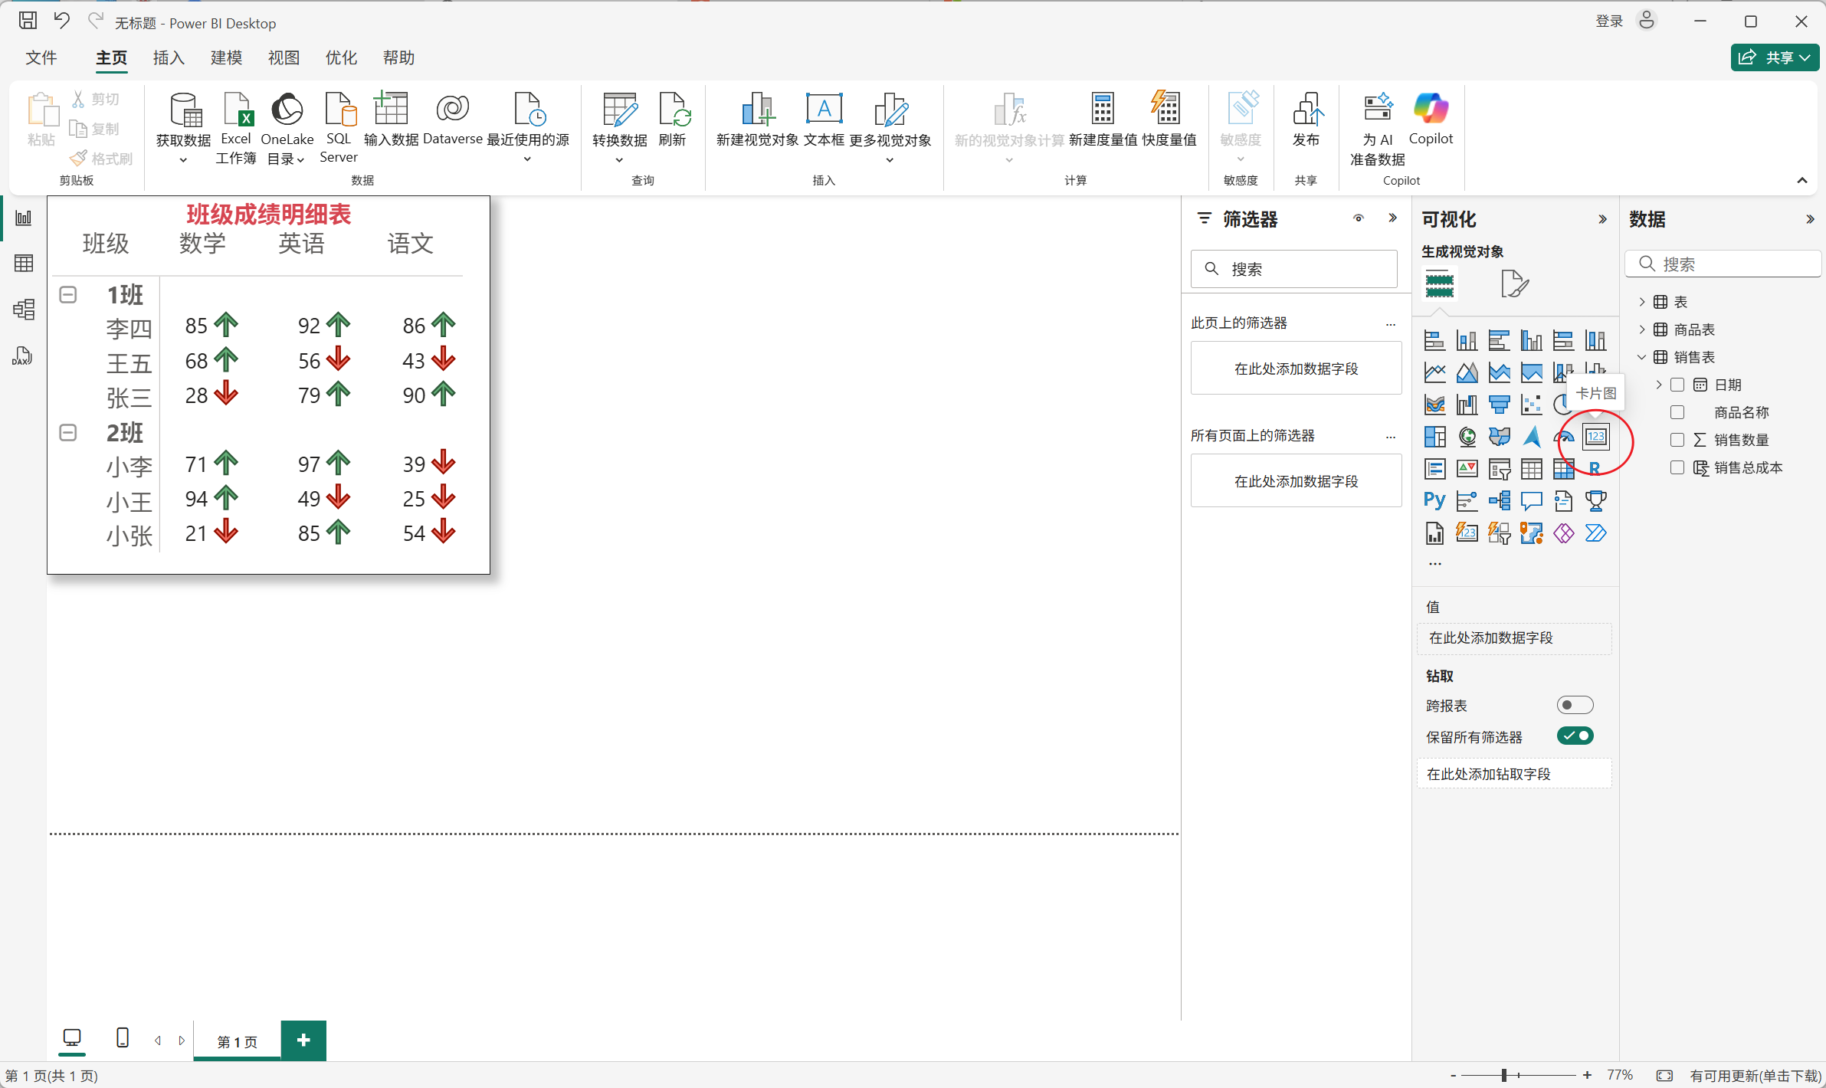Add a new page with plus button
The image size is (1826, 1088).
pyautogui.click(x=303, y=1040)
